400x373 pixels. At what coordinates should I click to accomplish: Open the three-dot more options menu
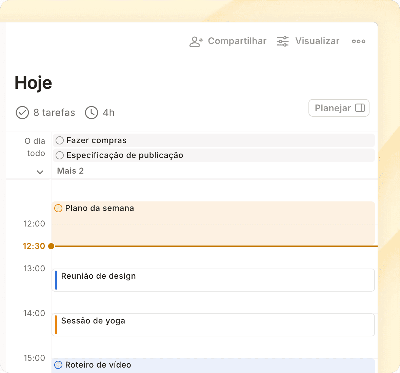coord(358,41)
